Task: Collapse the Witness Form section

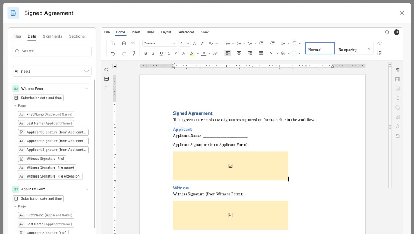Action: point(87,88)
